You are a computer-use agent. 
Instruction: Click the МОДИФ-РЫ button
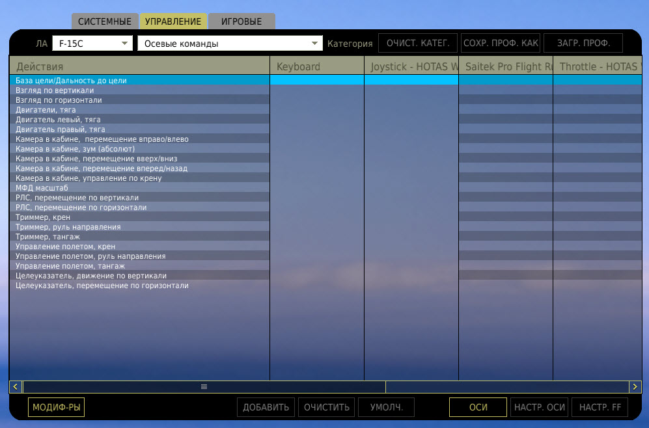click(x=56, y=407)
